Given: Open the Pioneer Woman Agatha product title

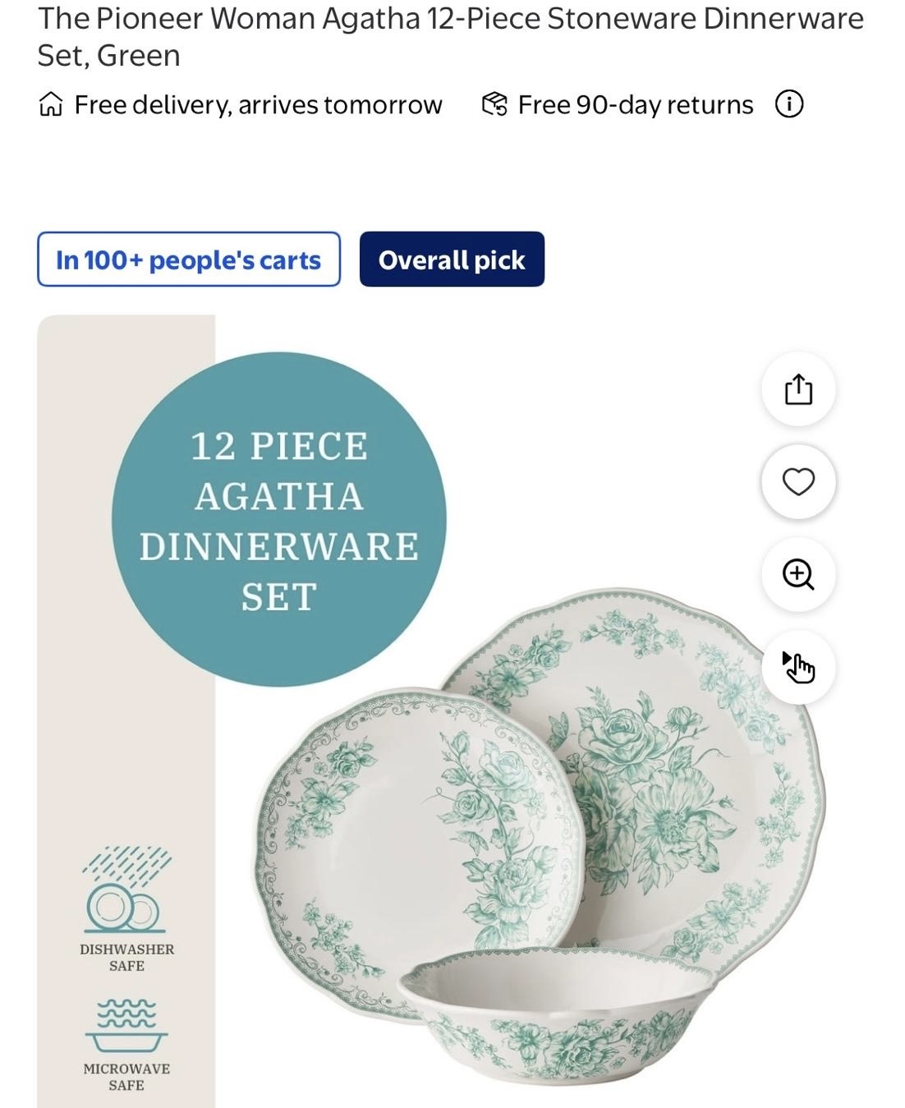Looking at the screenshot, I should 451,37.
